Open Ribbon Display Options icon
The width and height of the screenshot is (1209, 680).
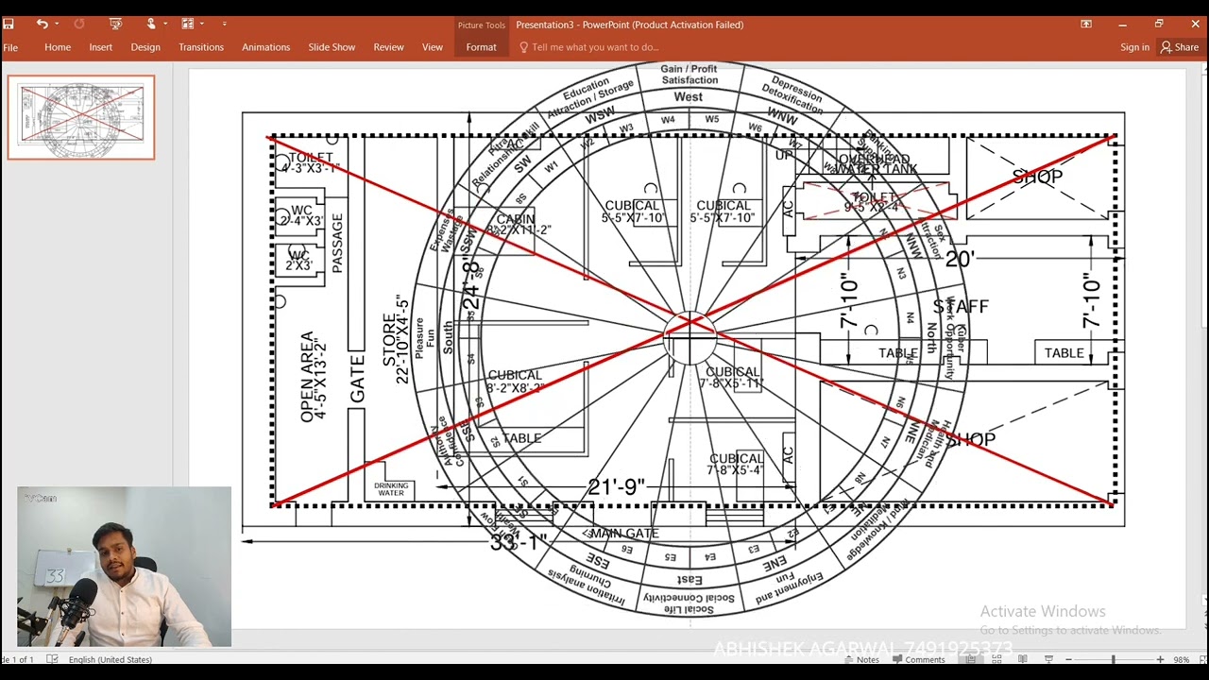point(1086,24)
